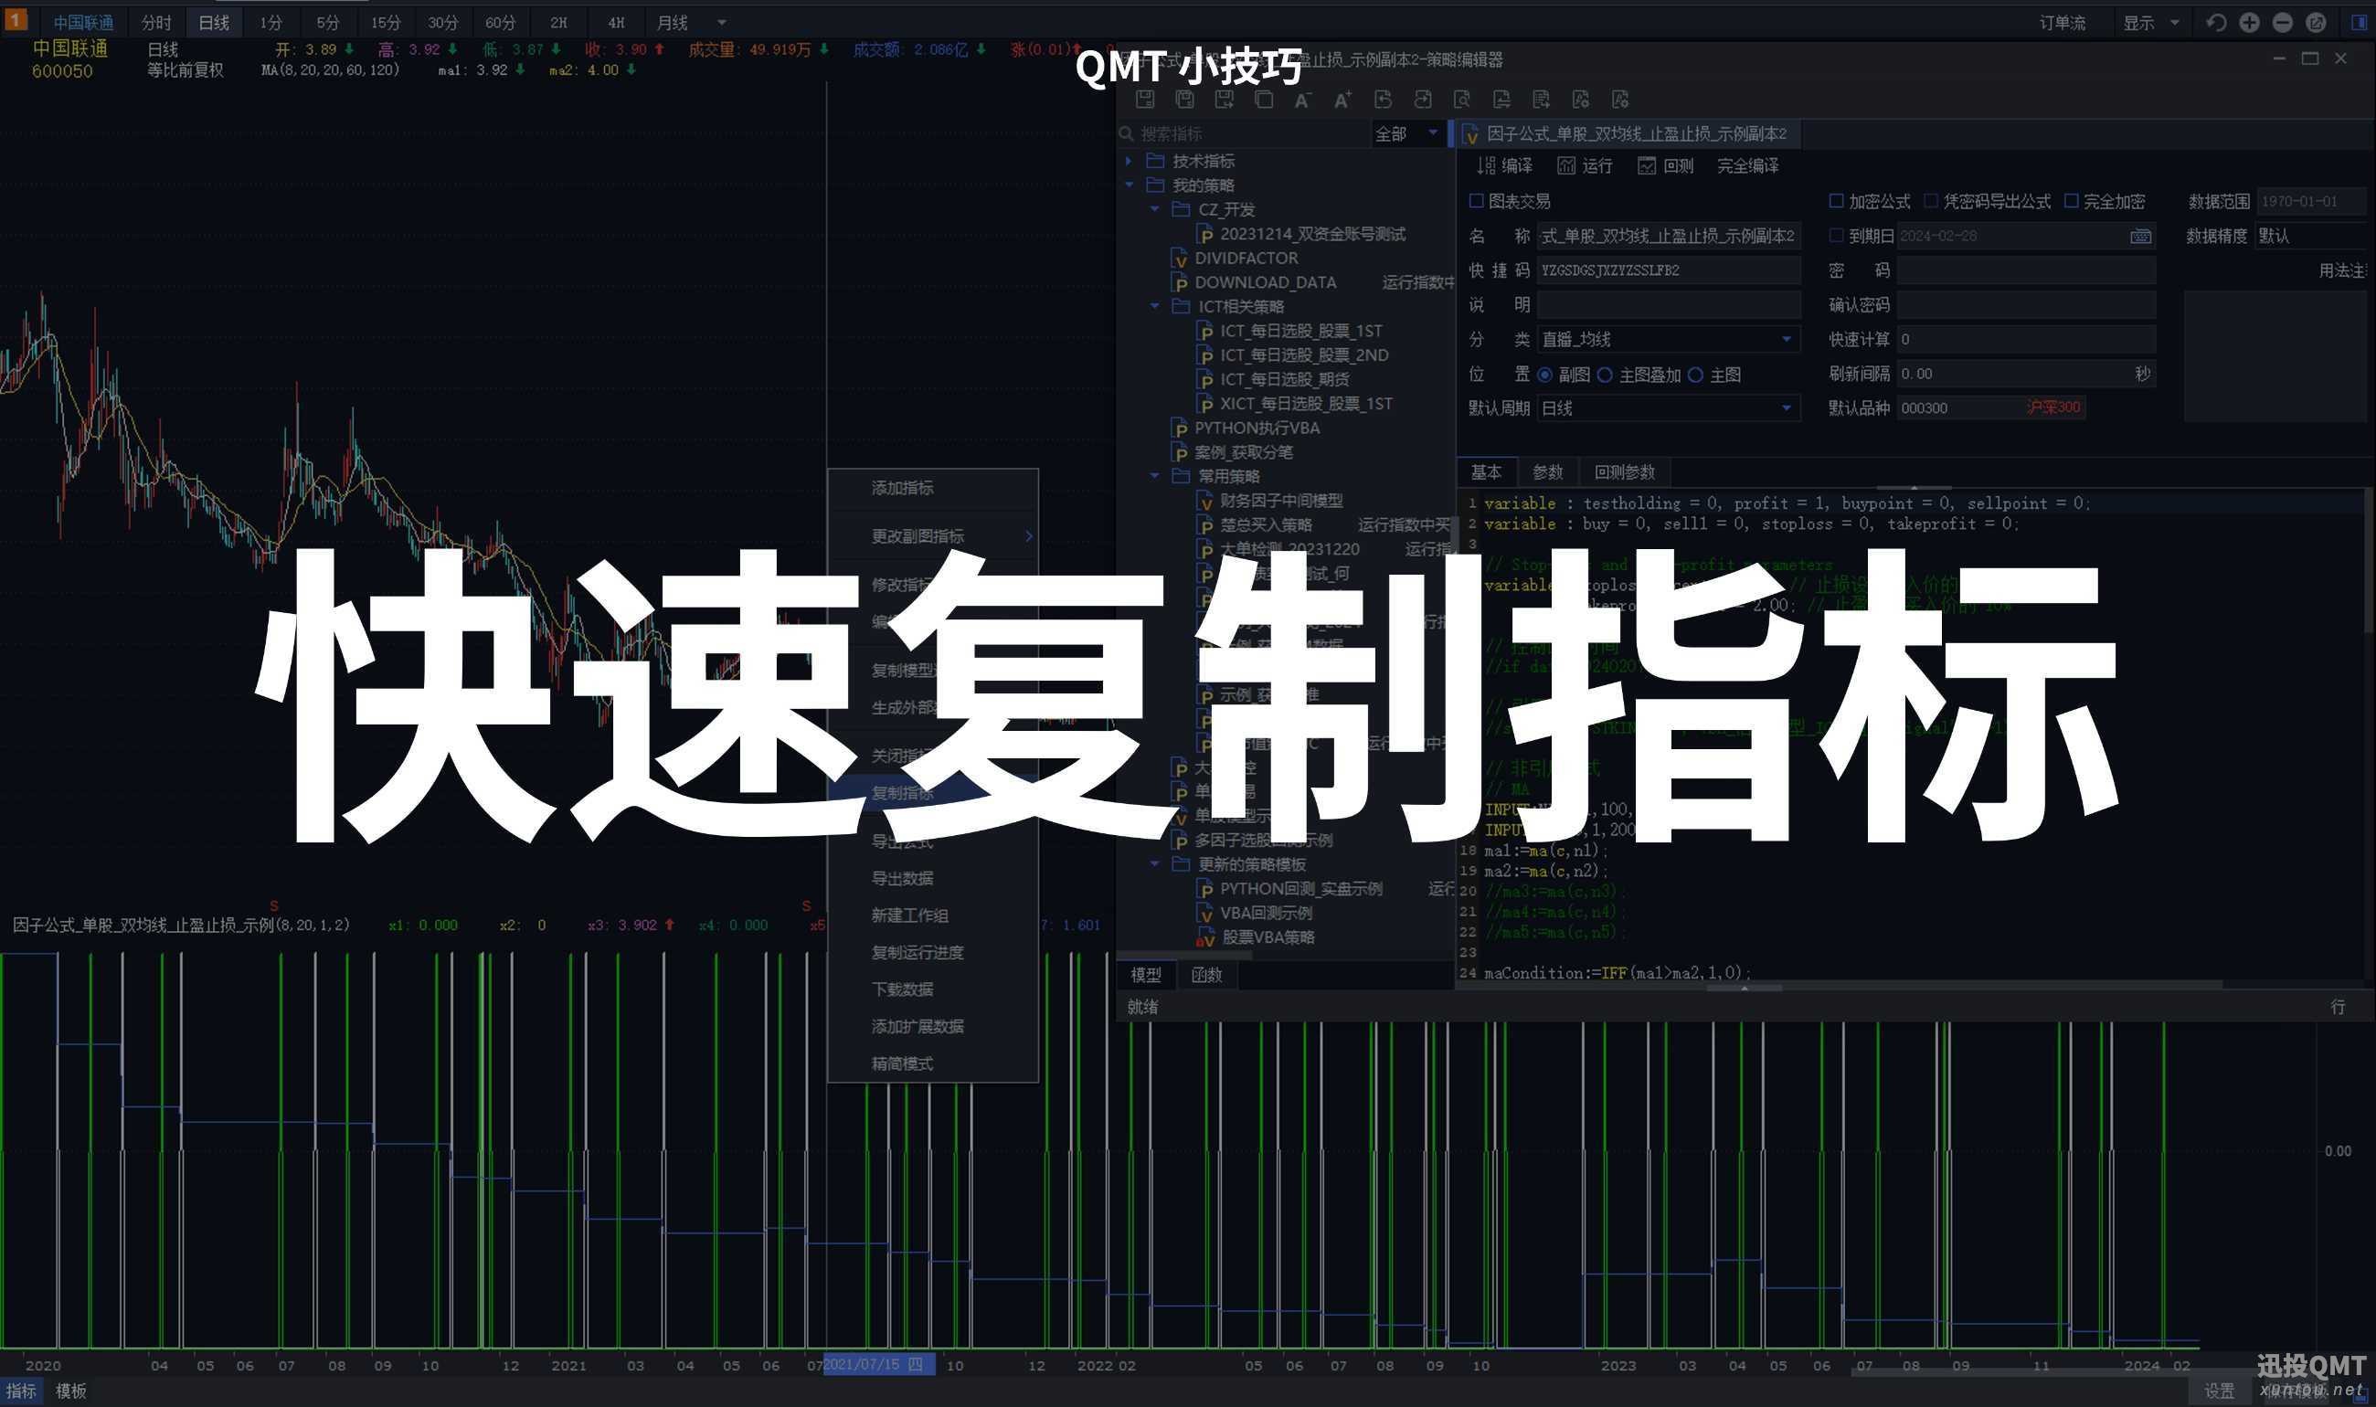Click the 快捷码 input field

pos(1668,270)
